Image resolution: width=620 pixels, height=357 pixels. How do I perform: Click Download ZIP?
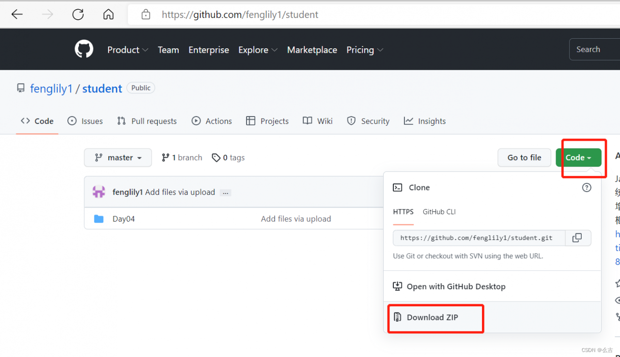point(432,317)
